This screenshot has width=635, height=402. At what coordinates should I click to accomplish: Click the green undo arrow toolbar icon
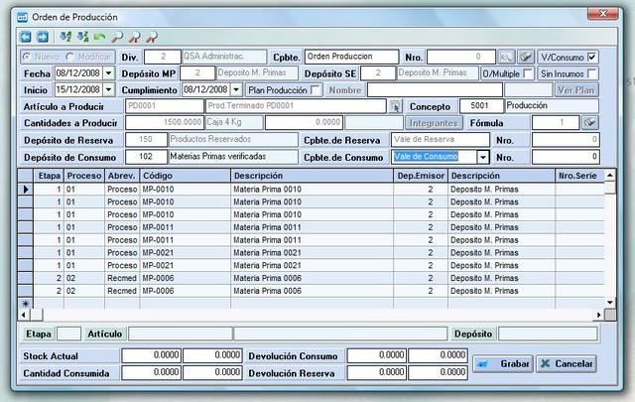(100, 38)
